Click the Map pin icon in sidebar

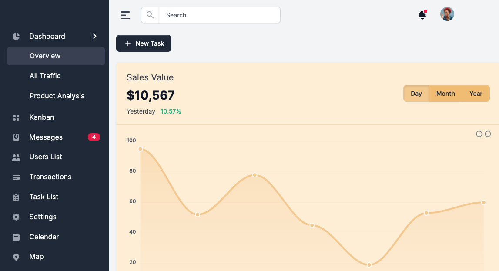click(16, 257)
